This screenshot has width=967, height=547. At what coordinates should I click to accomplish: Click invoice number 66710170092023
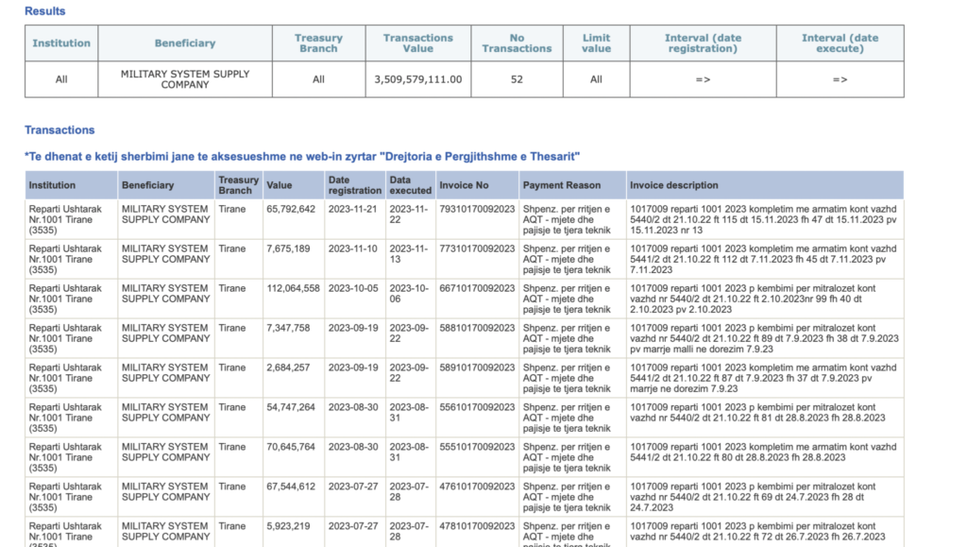click(477, 288)
